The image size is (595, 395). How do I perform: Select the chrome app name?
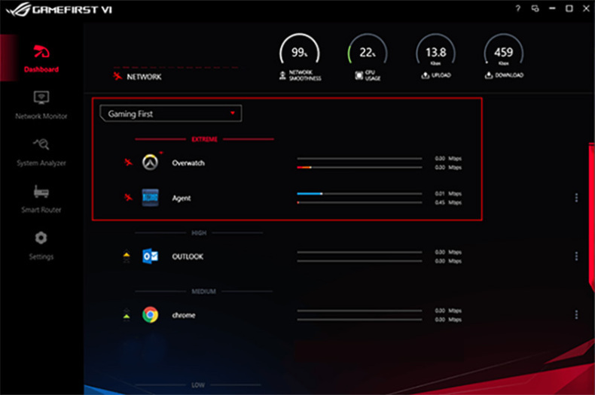184,315
